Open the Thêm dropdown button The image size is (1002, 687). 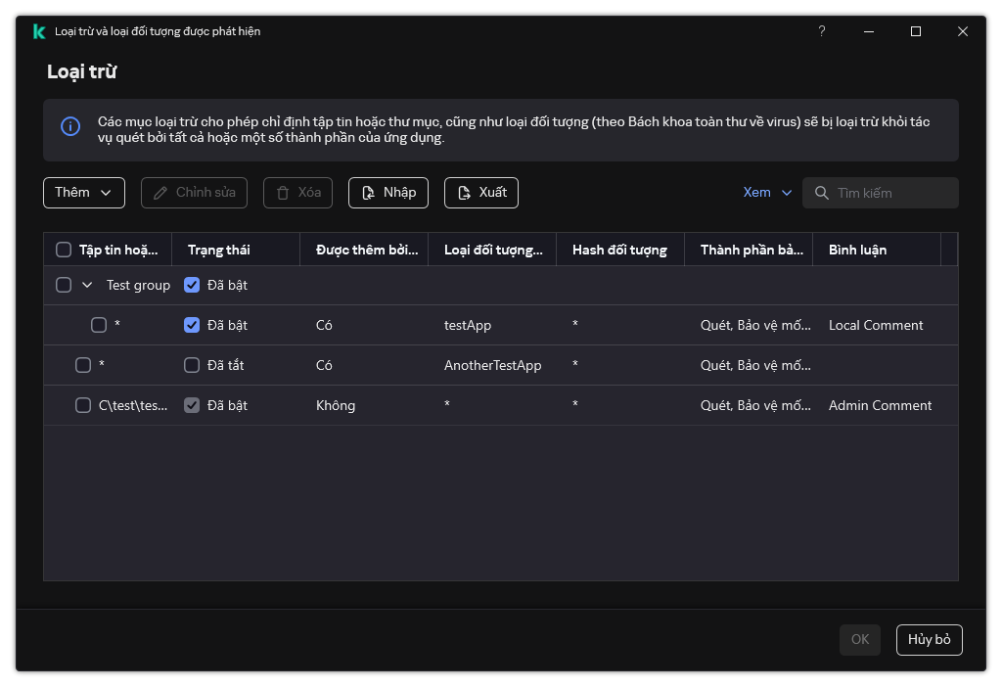point(83,193)
